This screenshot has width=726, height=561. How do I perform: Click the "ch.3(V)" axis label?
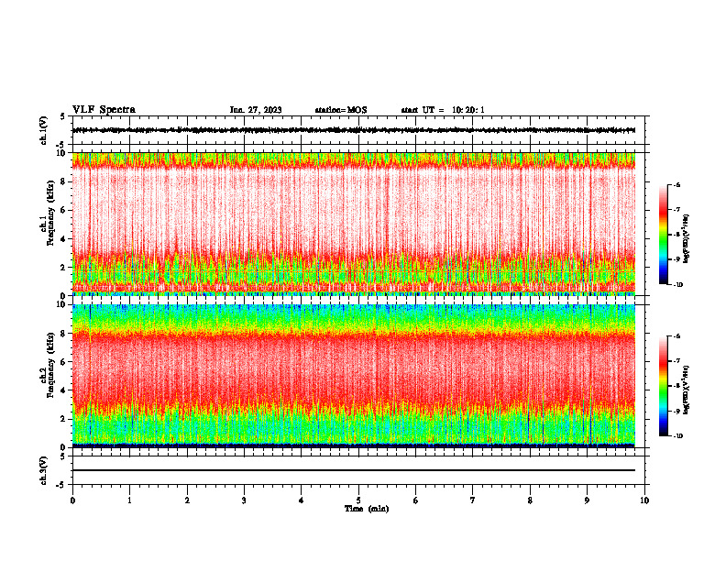tap(44, 470)
